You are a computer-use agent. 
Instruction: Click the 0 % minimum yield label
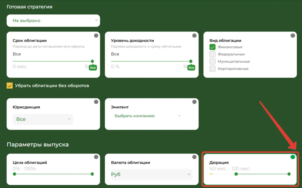coord(115,67)
